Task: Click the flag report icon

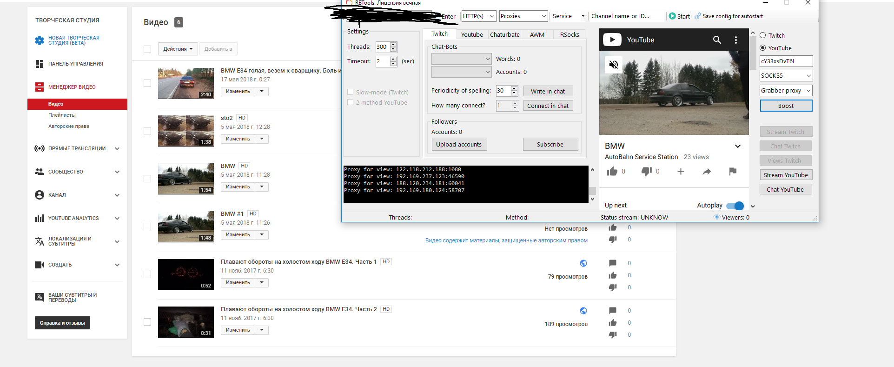Action: pyautogui.click(x=733, y=172)
